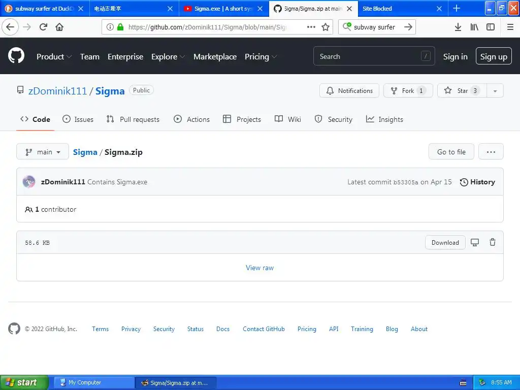This screenshot has height=390, width=520.
Task: Click the subway surfer browser search box
Action: click(x=377, y=27)
